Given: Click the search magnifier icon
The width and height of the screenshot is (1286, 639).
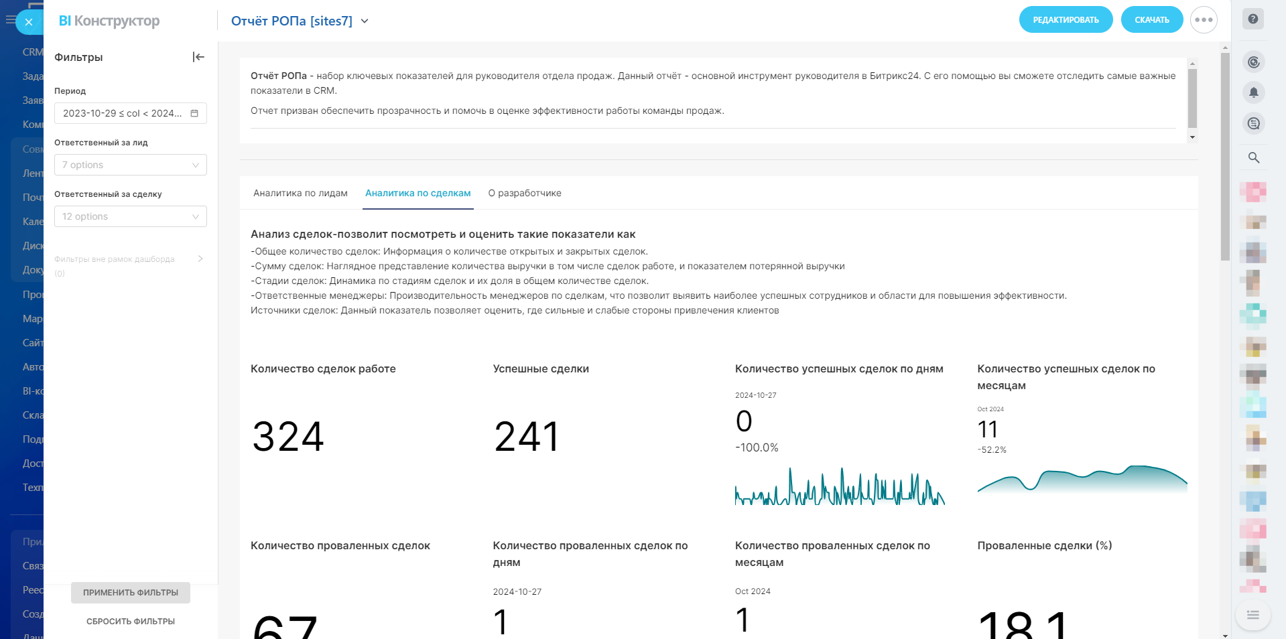Looking at the screenshot, I should (x=1253, y=157).
